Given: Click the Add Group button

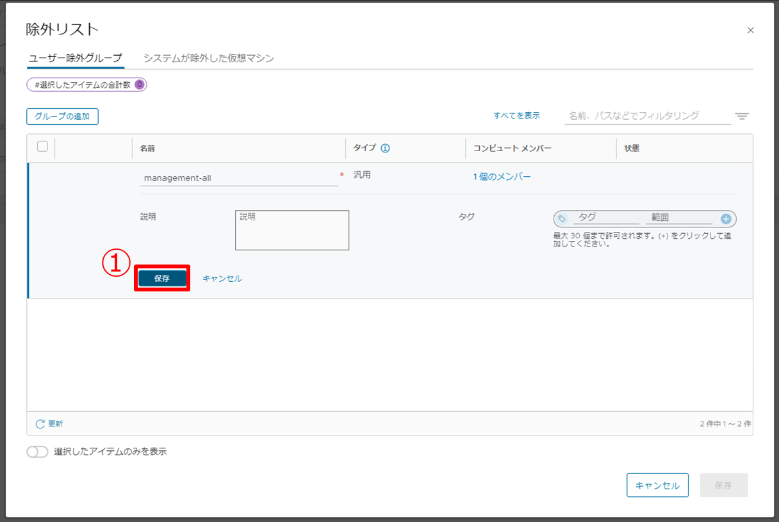Looking at the screenshot, I should click(x=62, y=117).
